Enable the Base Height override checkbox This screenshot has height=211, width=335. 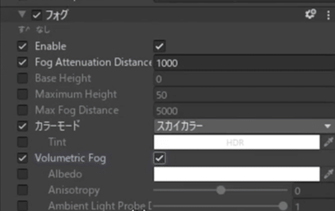(x=23, y=78)
